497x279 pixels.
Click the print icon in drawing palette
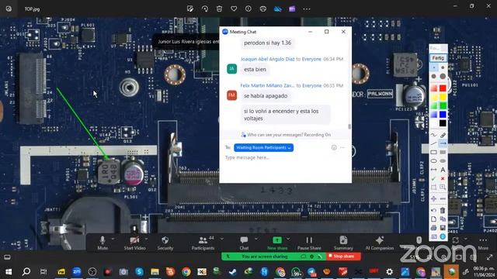[x=433, y=228]
